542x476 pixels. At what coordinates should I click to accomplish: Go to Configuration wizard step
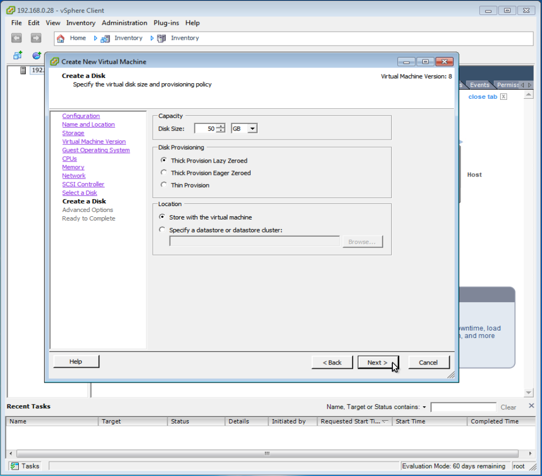click(x=81, y=116)
